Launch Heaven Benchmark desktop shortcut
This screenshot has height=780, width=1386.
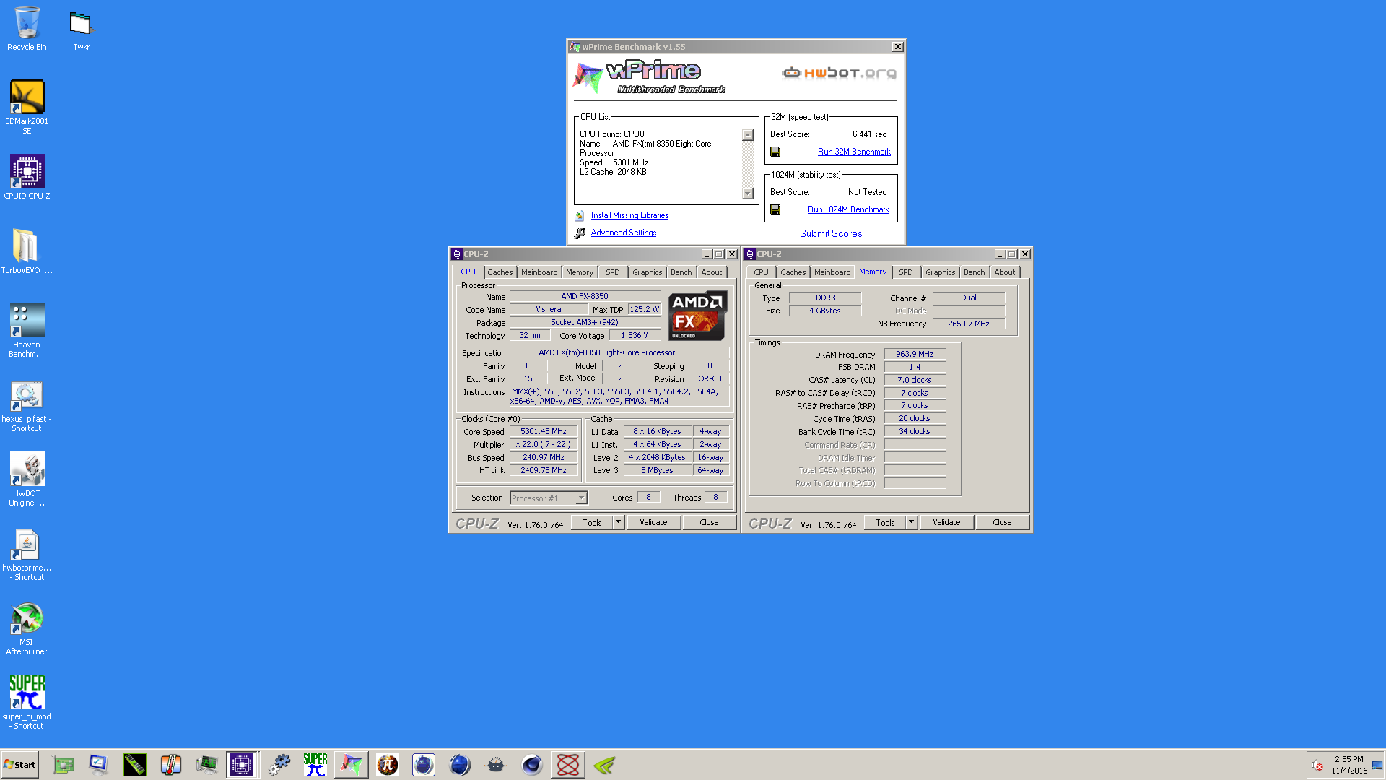[27, 330]
